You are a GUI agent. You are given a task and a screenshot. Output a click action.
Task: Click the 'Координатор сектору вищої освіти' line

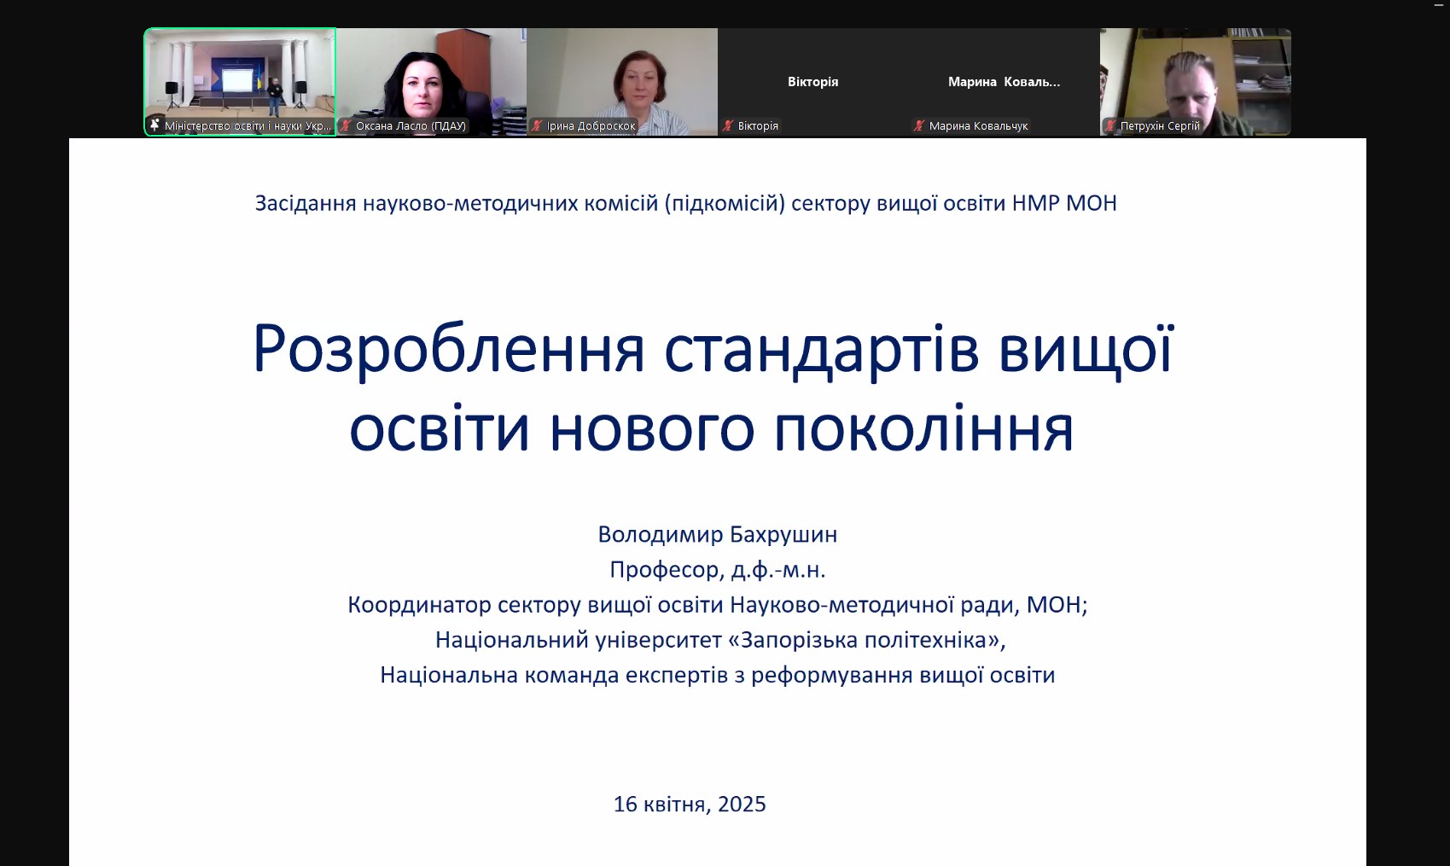point(718,604)
